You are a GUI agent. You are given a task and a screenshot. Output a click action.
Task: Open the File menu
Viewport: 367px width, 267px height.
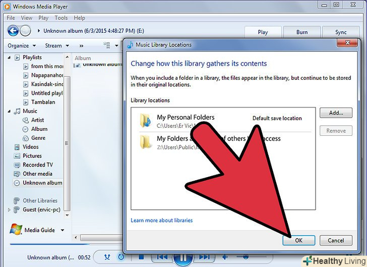pyautogui.click(x=11, y=18)
